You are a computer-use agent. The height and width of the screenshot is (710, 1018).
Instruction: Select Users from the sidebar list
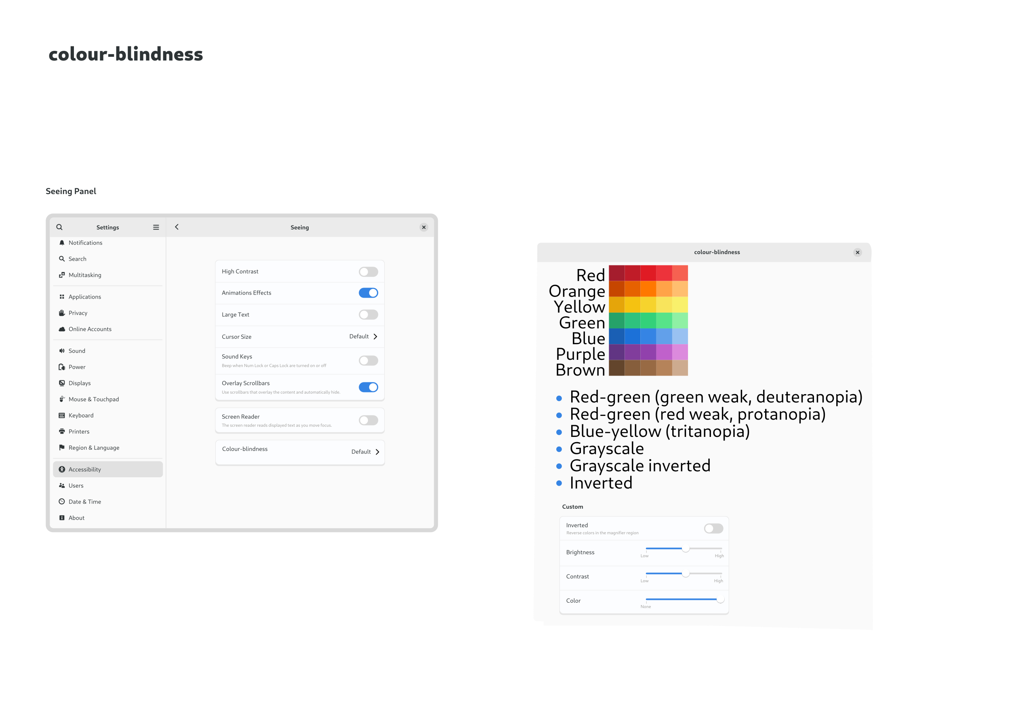76,485
